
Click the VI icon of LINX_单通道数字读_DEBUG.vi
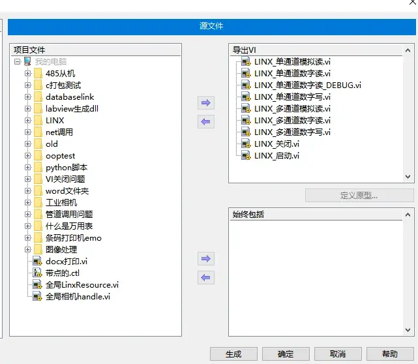pos(246,85)
